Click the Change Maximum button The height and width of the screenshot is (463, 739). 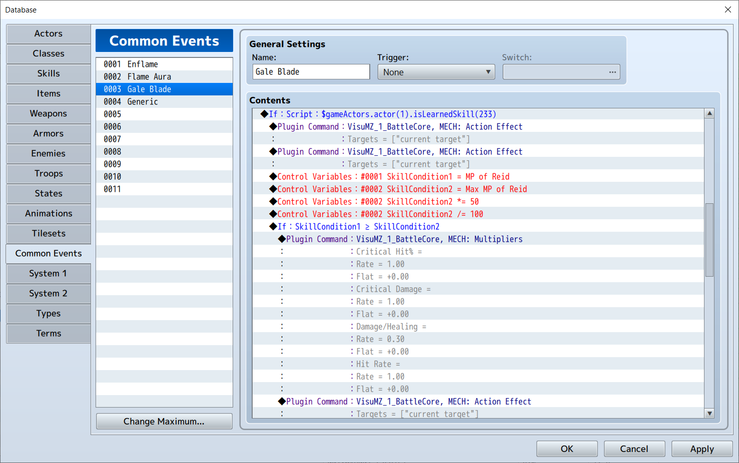pyautogui.click(x=164, y=422)
